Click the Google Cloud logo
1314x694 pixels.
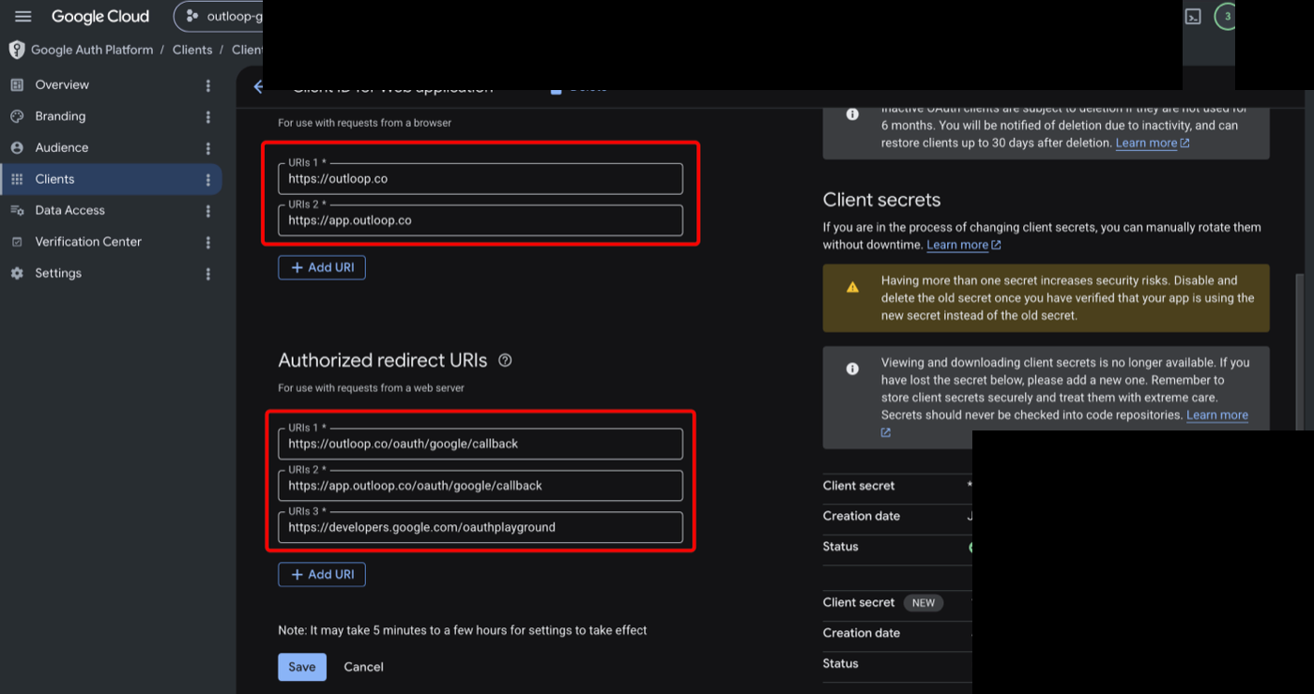100,17
